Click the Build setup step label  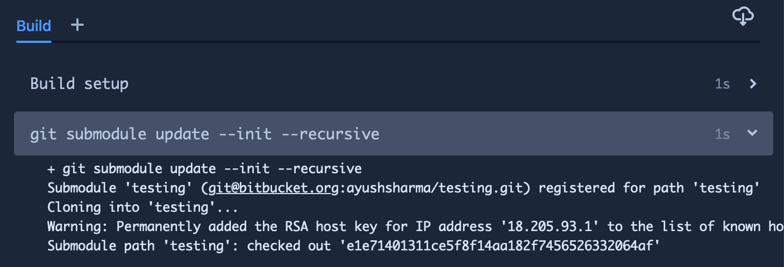point(79,84)
